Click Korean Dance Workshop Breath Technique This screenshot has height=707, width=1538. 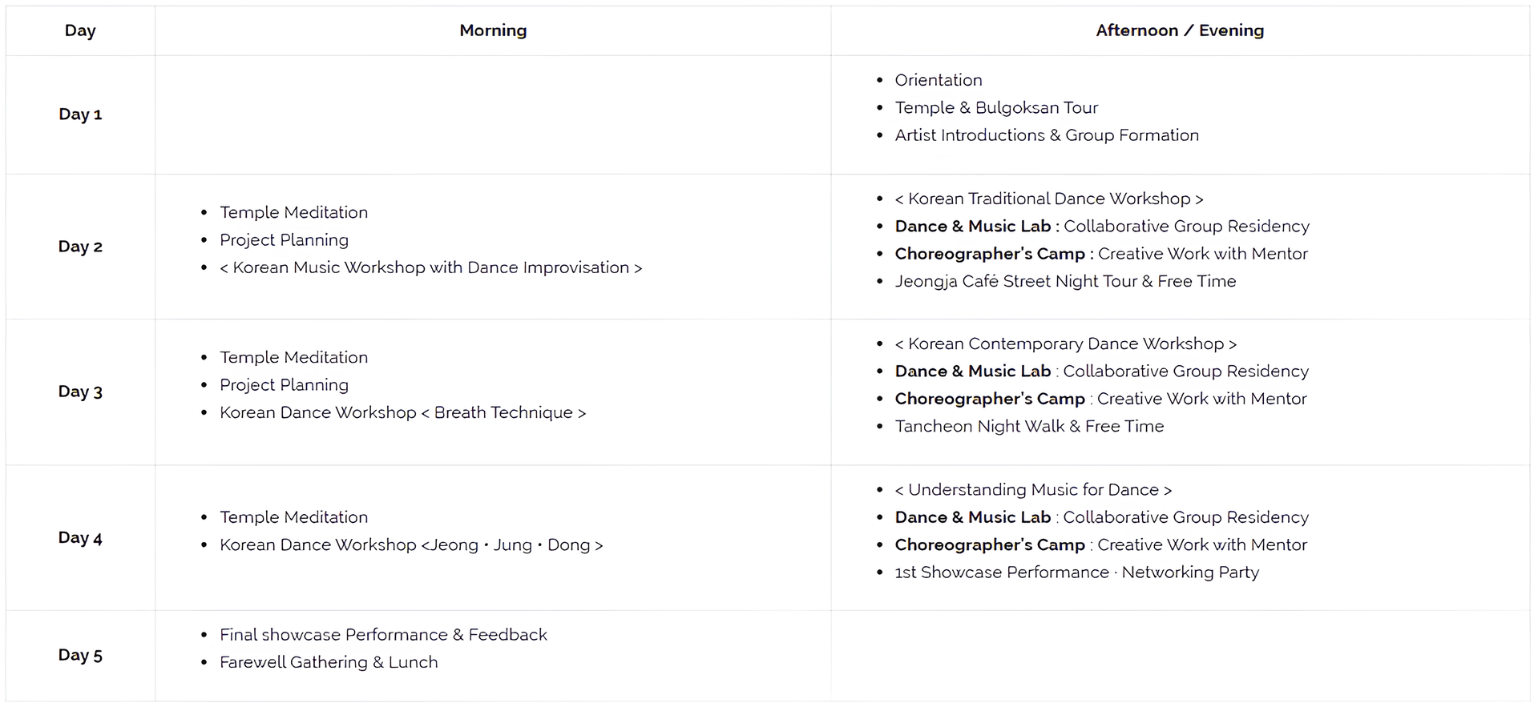pyautogui.click(x=402, y=412)
